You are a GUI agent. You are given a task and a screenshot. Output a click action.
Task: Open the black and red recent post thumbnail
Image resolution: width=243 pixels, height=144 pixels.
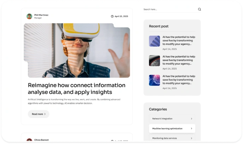(x=154, y=61)
